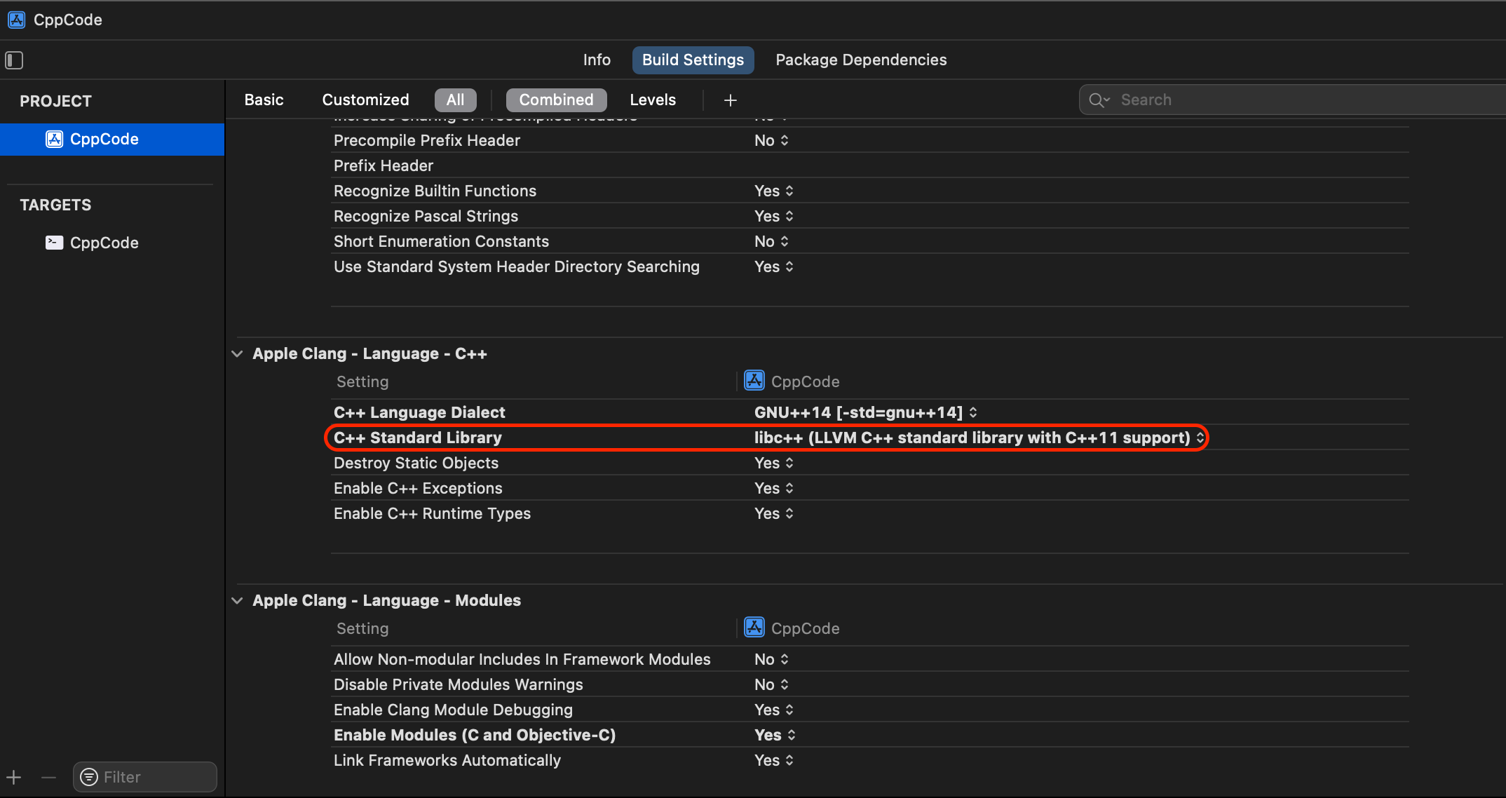Show Basic build settings
This screenshot has height=798, width=1506.
click(x=264, y=100)
